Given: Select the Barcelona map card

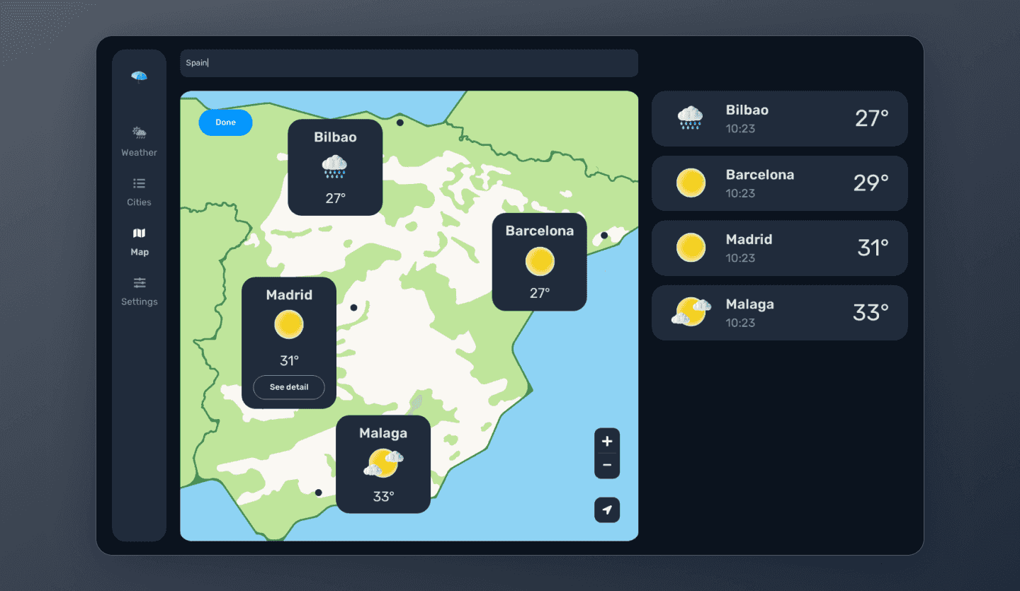Looking at the screenshot, I should tap(540, 262).
